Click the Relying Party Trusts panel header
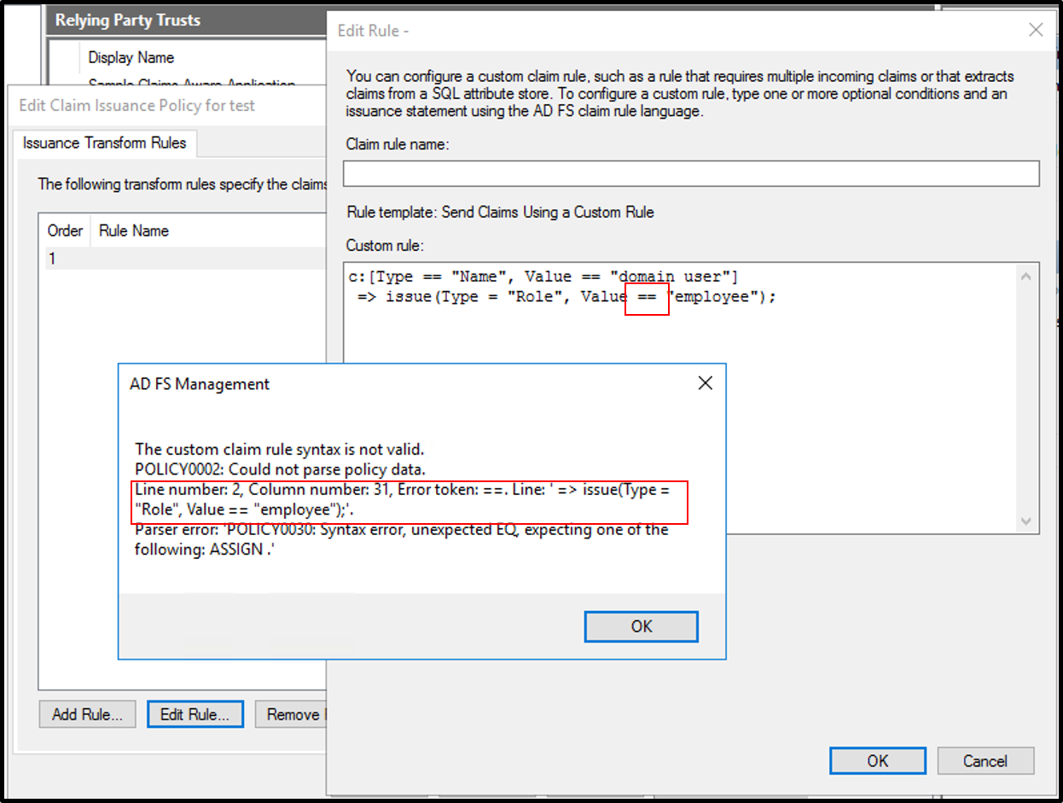Screen dimensions: 1063x803 128,20
